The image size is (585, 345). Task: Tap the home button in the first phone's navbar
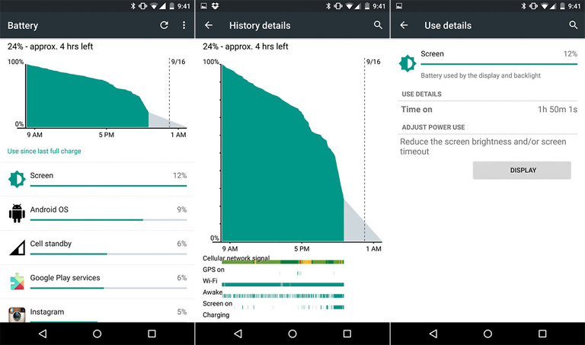coord(97,334)
